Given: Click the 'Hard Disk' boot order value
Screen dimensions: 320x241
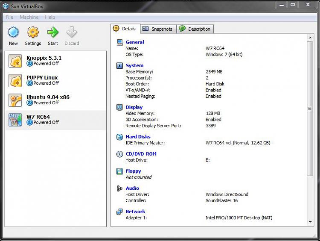Looking at the screenshot, I should point(215,84).
